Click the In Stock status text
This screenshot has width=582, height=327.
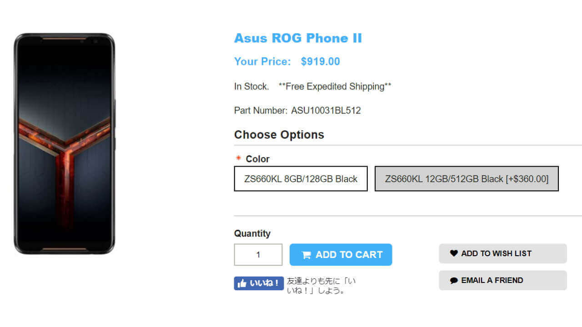(x=251, y=86)
